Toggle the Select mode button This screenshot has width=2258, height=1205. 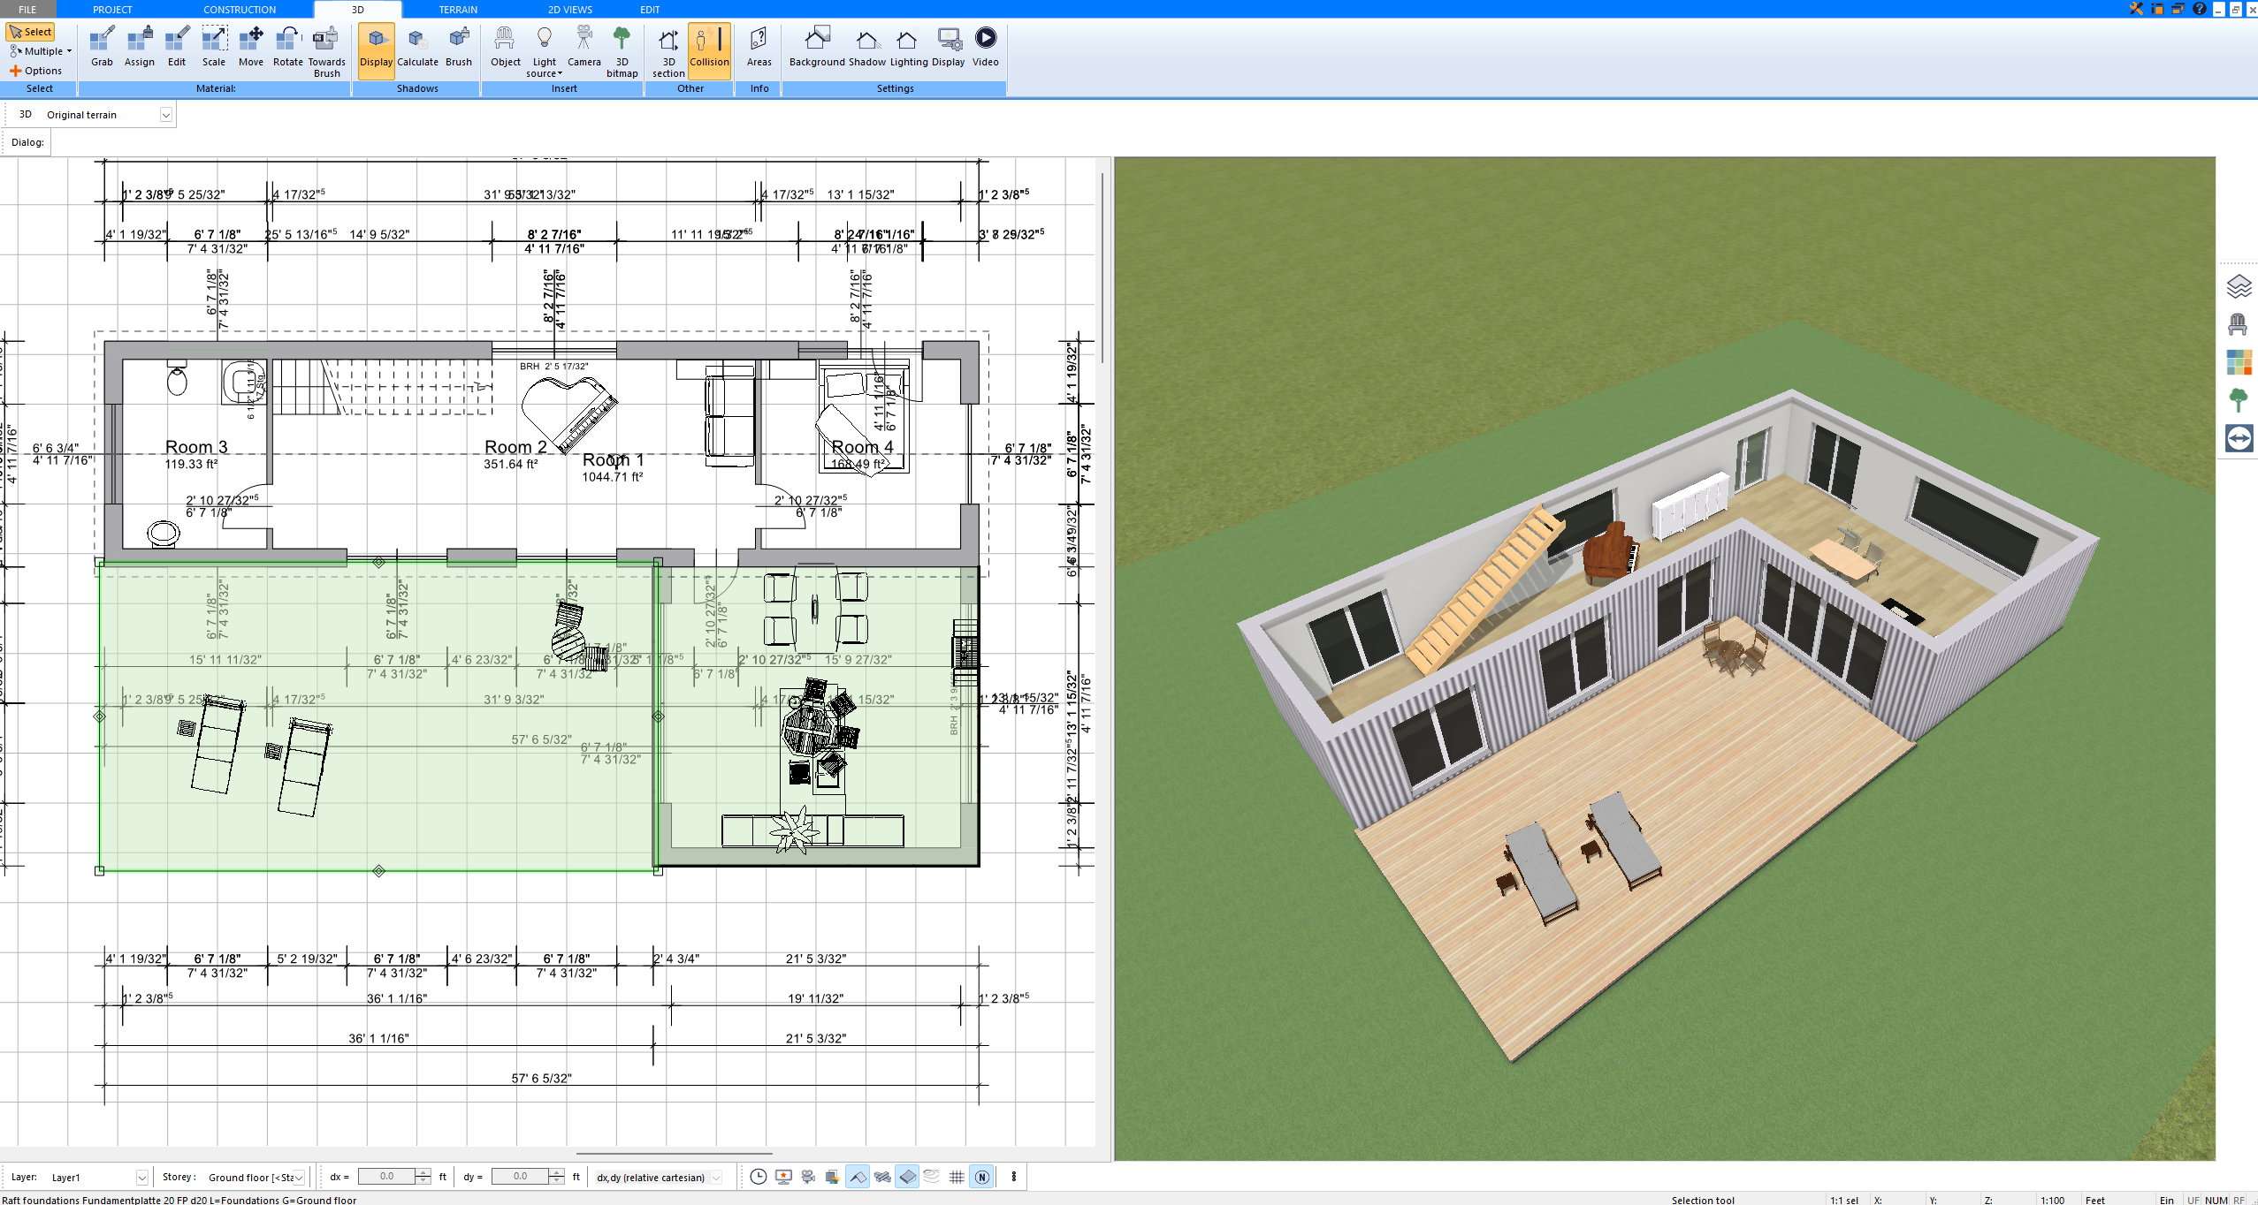tap(31, 32)
